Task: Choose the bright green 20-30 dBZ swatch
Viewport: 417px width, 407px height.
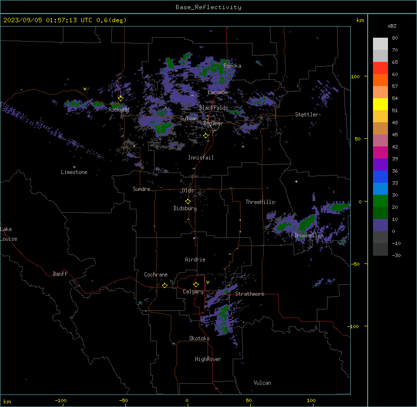Action: (380, 201)
